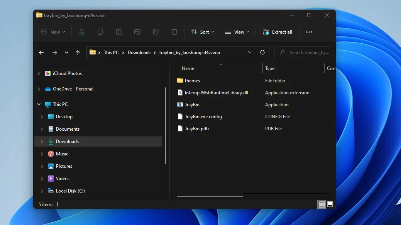Open the Sort dropdown menu
This screenshot has height=225, width=401.
[202, 32]
